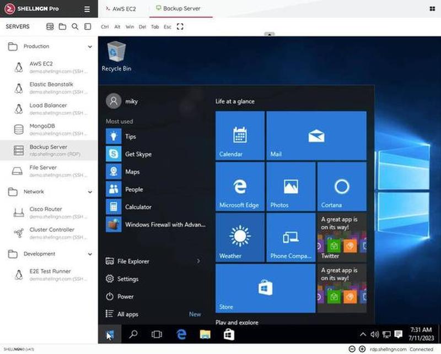The height and width of the screenshot is (354, 441).
Task: Click the network tray icon
Action: click(386, 334)
